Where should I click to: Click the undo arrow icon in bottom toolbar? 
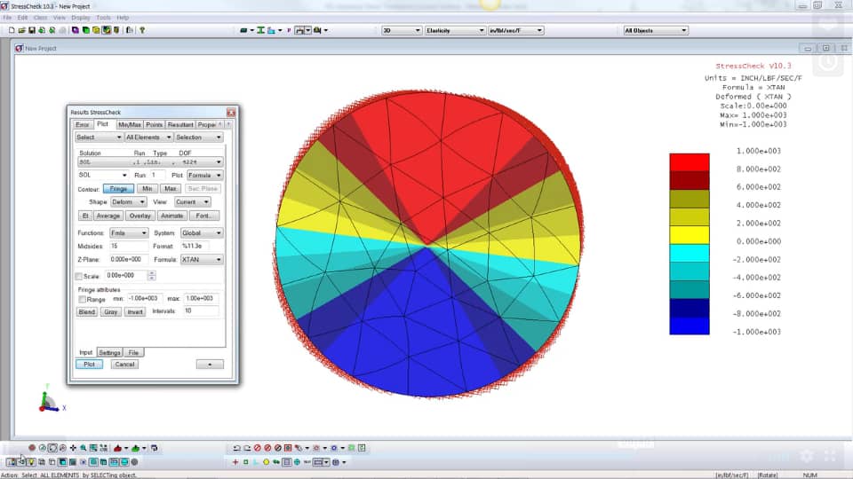click(236, 448)
